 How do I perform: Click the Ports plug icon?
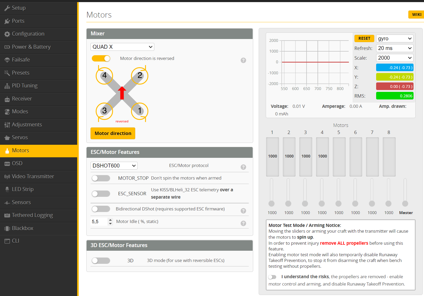pyautogui.click(x=7, y=21)
